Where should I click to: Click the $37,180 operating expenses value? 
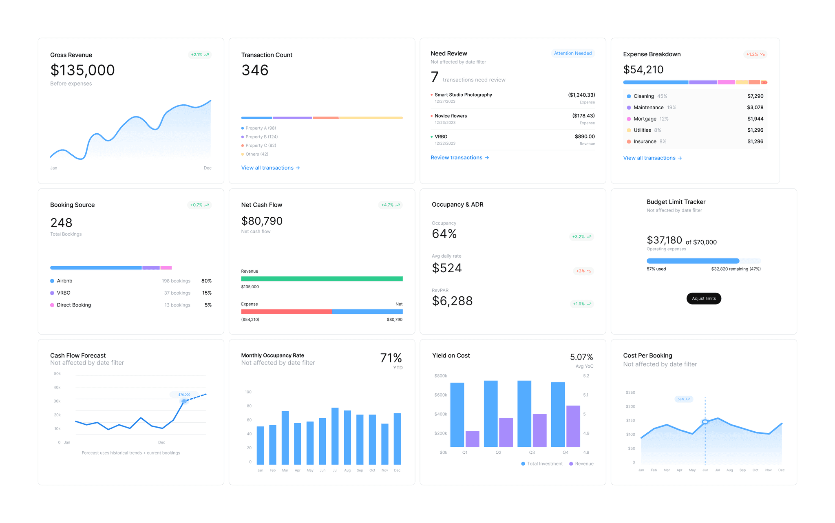664,240
